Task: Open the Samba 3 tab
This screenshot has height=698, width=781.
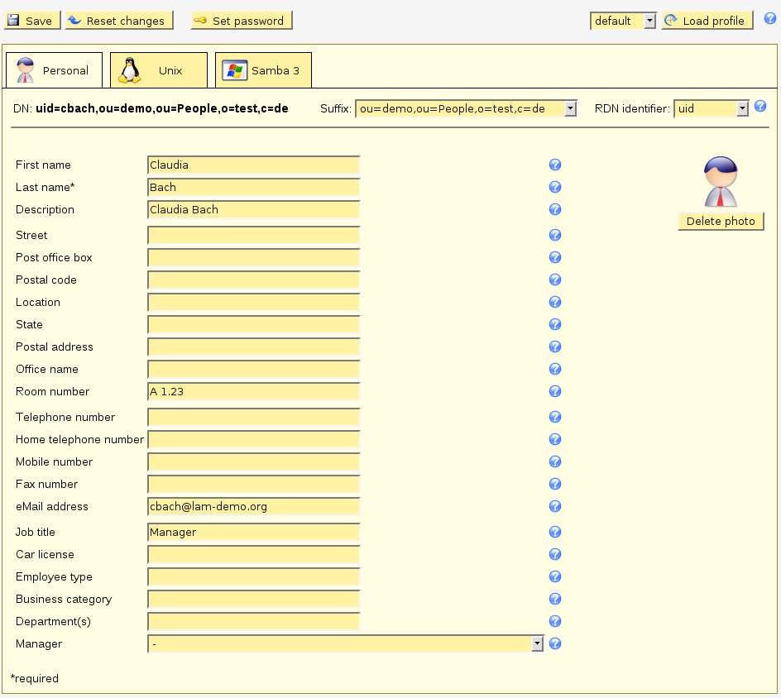Action: pos(263,70)
